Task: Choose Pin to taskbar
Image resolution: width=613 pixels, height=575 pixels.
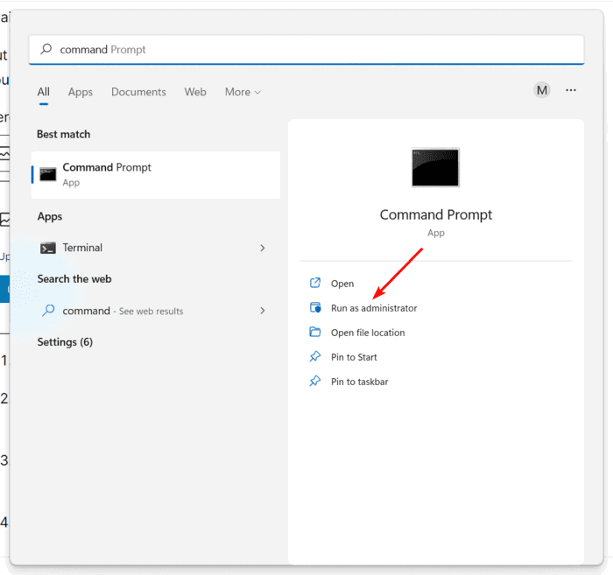Action: pyautogui.click(x=360, y=382)
